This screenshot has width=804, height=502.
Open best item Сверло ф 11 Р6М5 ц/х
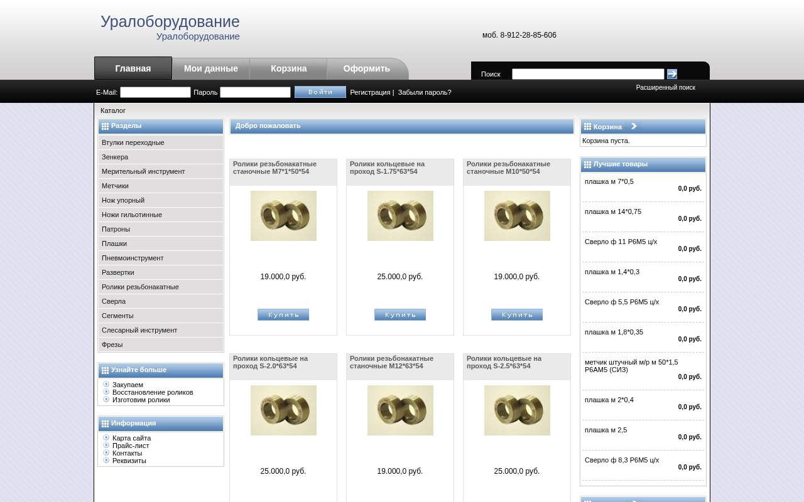click(621, 242)
